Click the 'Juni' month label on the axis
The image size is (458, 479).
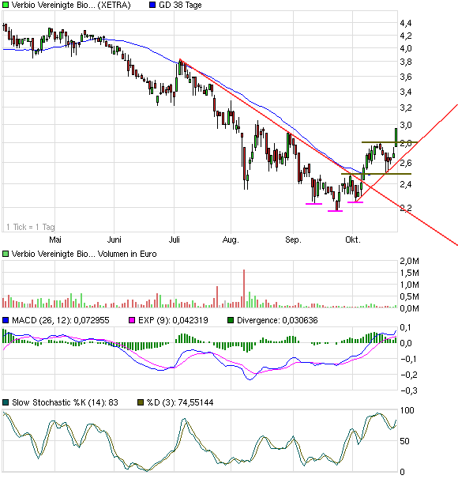coord(114,239)
